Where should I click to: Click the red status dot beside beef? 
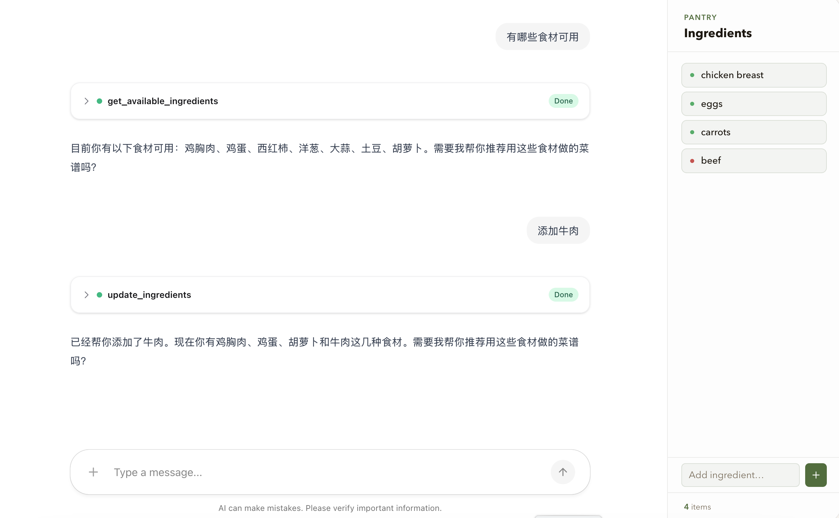click(692, 161)
